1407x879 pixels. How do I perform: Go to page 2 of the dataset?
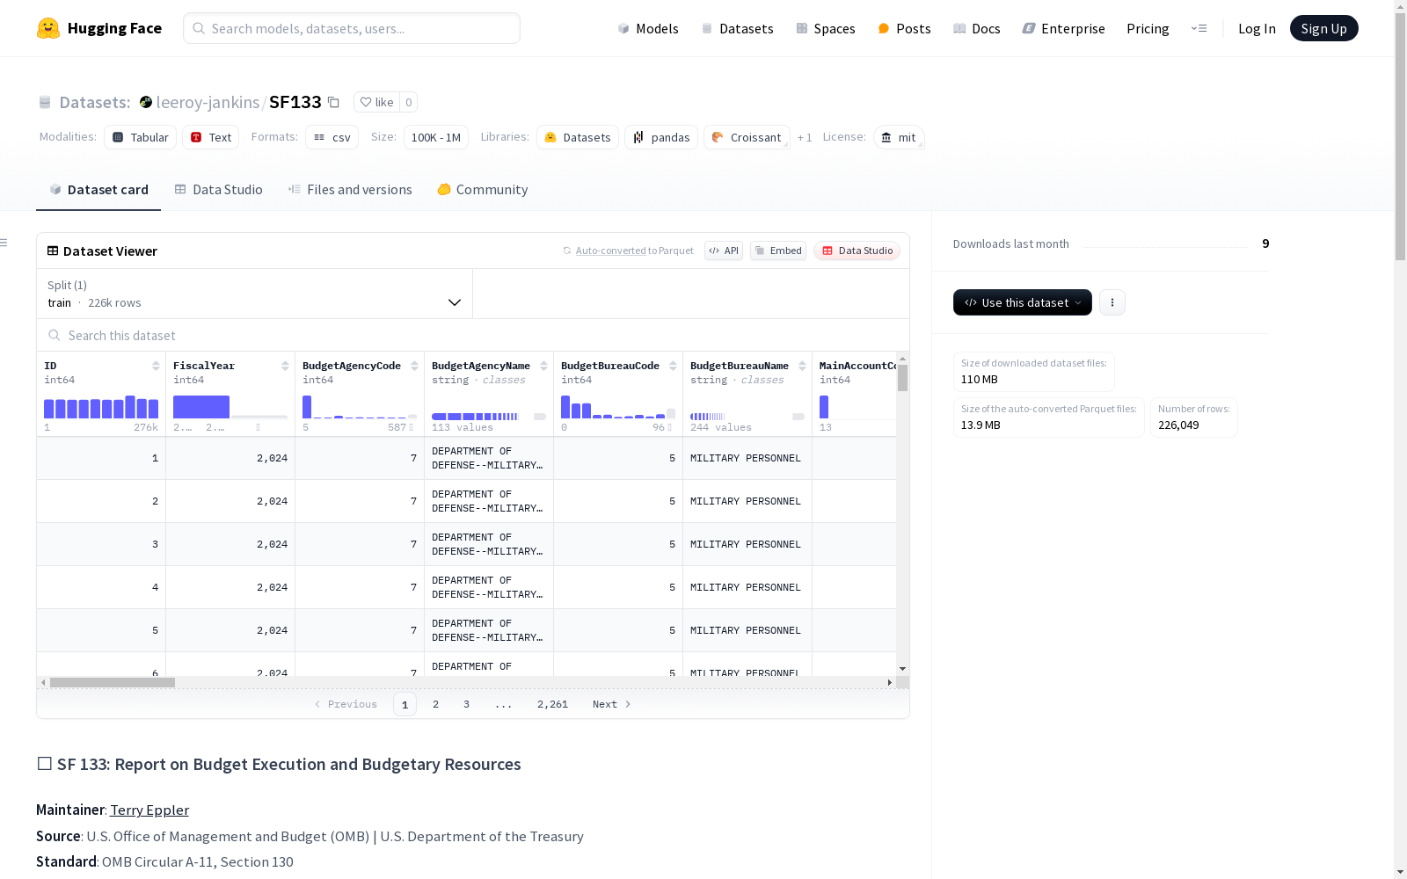coord(435,704)
